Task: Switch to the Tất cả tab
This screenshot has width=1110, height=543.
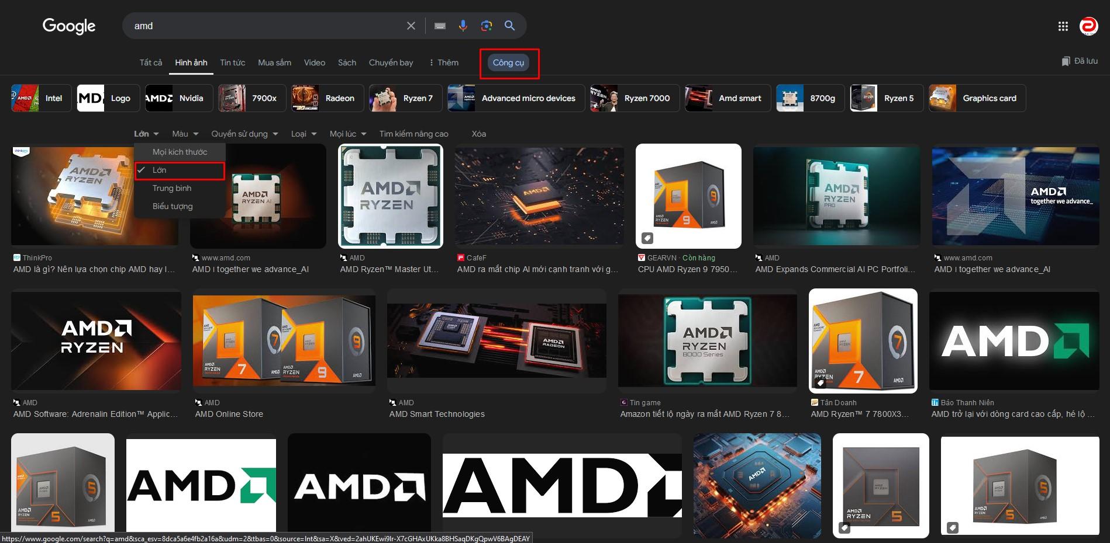Action: click(151, 62)
